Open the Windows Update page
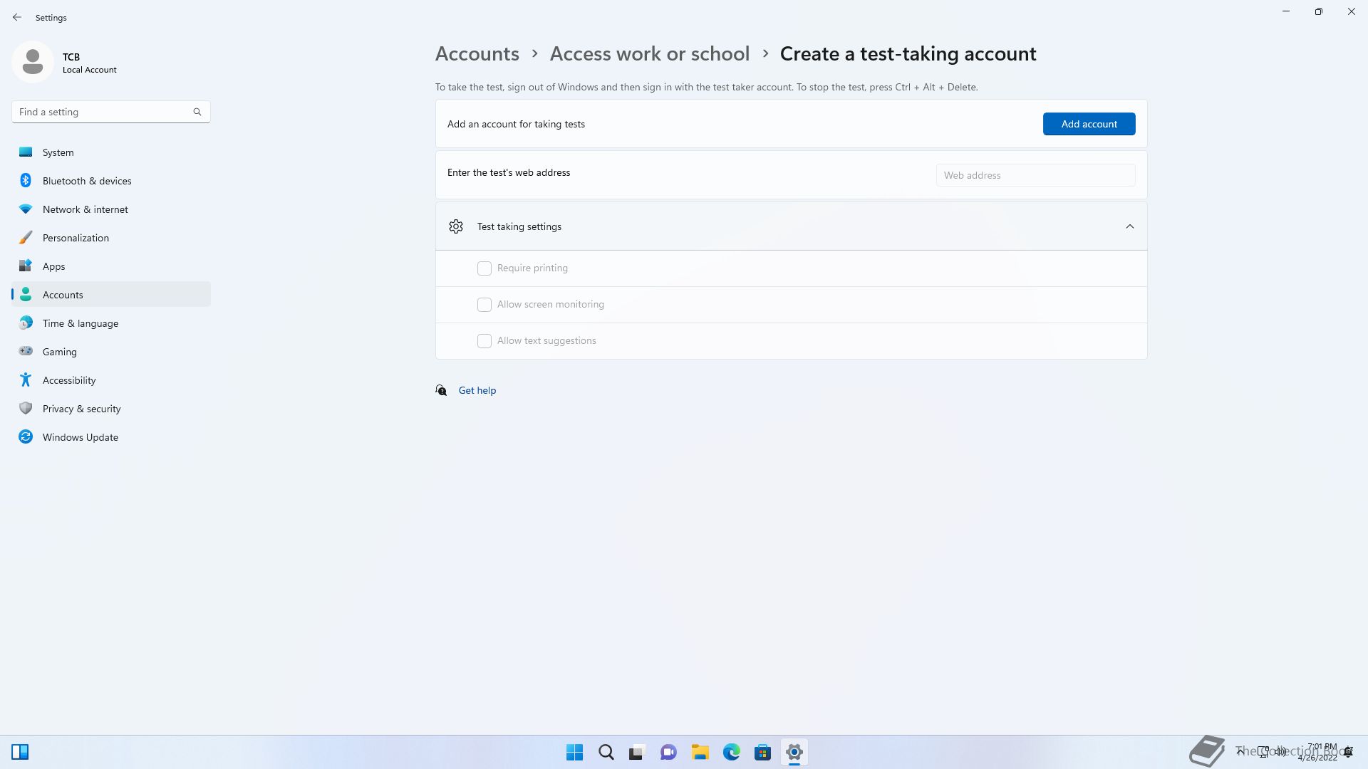The width and height of the screenshot is (1368, 769). pyautogui.click(x=111, y=436)
